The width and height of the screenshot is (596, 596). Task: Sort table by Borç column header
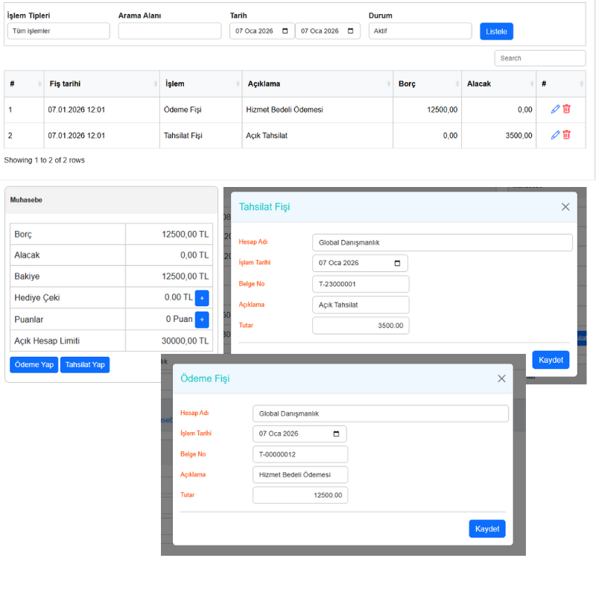(x=426, y=84)
